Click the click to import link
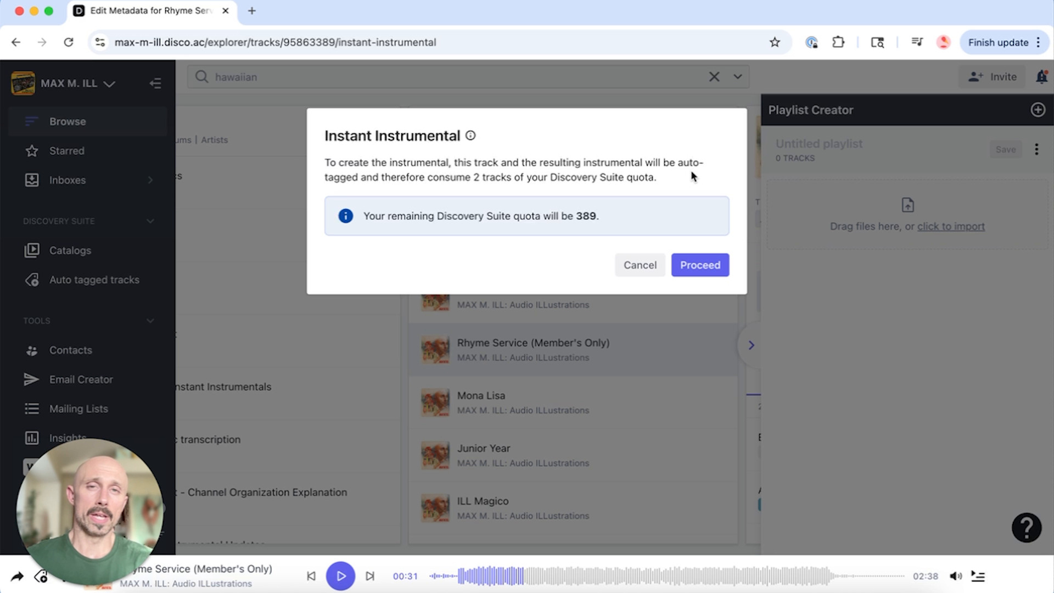Screen dimensions: 1054x593 951,226
